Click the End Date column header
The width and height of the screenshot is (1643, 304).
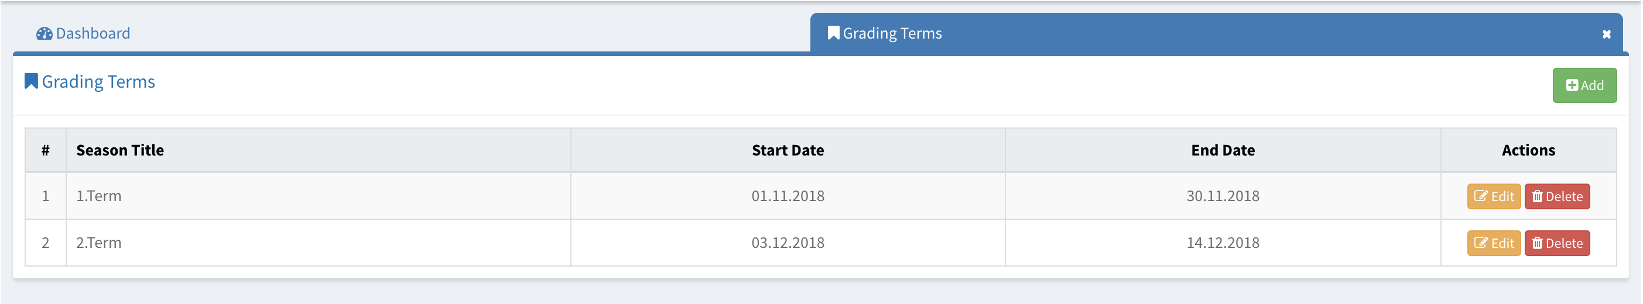(1223, 150)
